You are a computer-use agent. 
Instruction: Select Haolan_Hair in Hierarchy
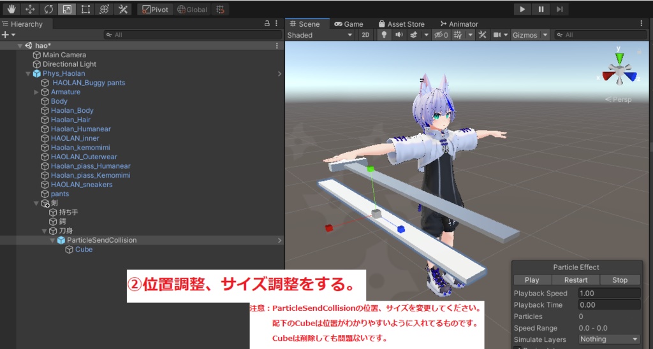coord(70,120)
